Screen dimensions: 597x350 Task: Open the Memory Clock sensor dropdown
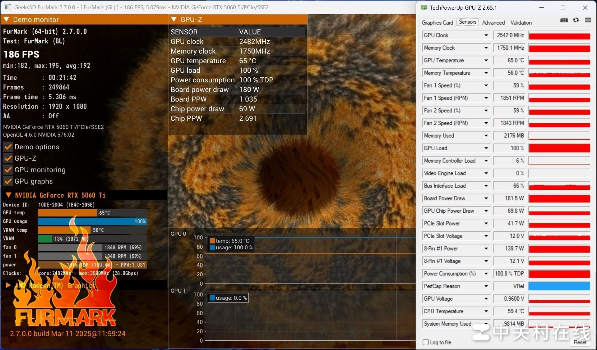click(486, 48)
